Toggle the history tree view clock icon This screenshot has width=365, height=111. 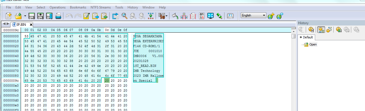(x=329, y=30)
